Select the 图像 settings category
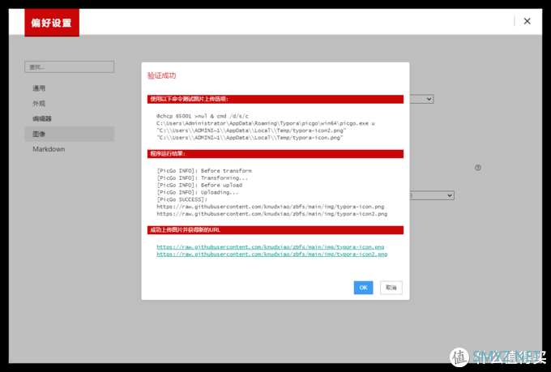 [69, 134]
